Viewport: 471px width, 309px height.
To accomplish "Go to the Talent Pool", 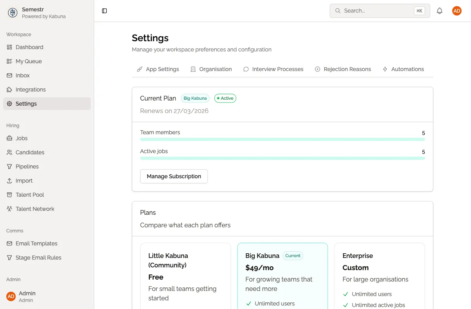I will click(29, 195).
